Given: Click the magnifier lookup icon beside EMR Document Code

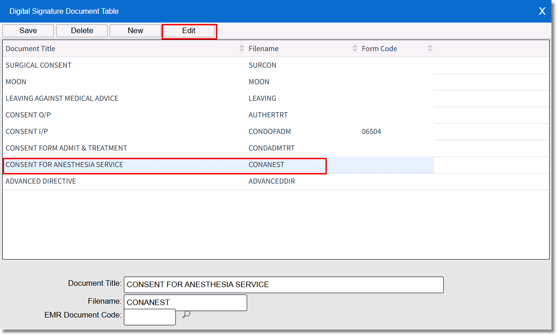Looking at the screenshot, I should tap(186, 315).
